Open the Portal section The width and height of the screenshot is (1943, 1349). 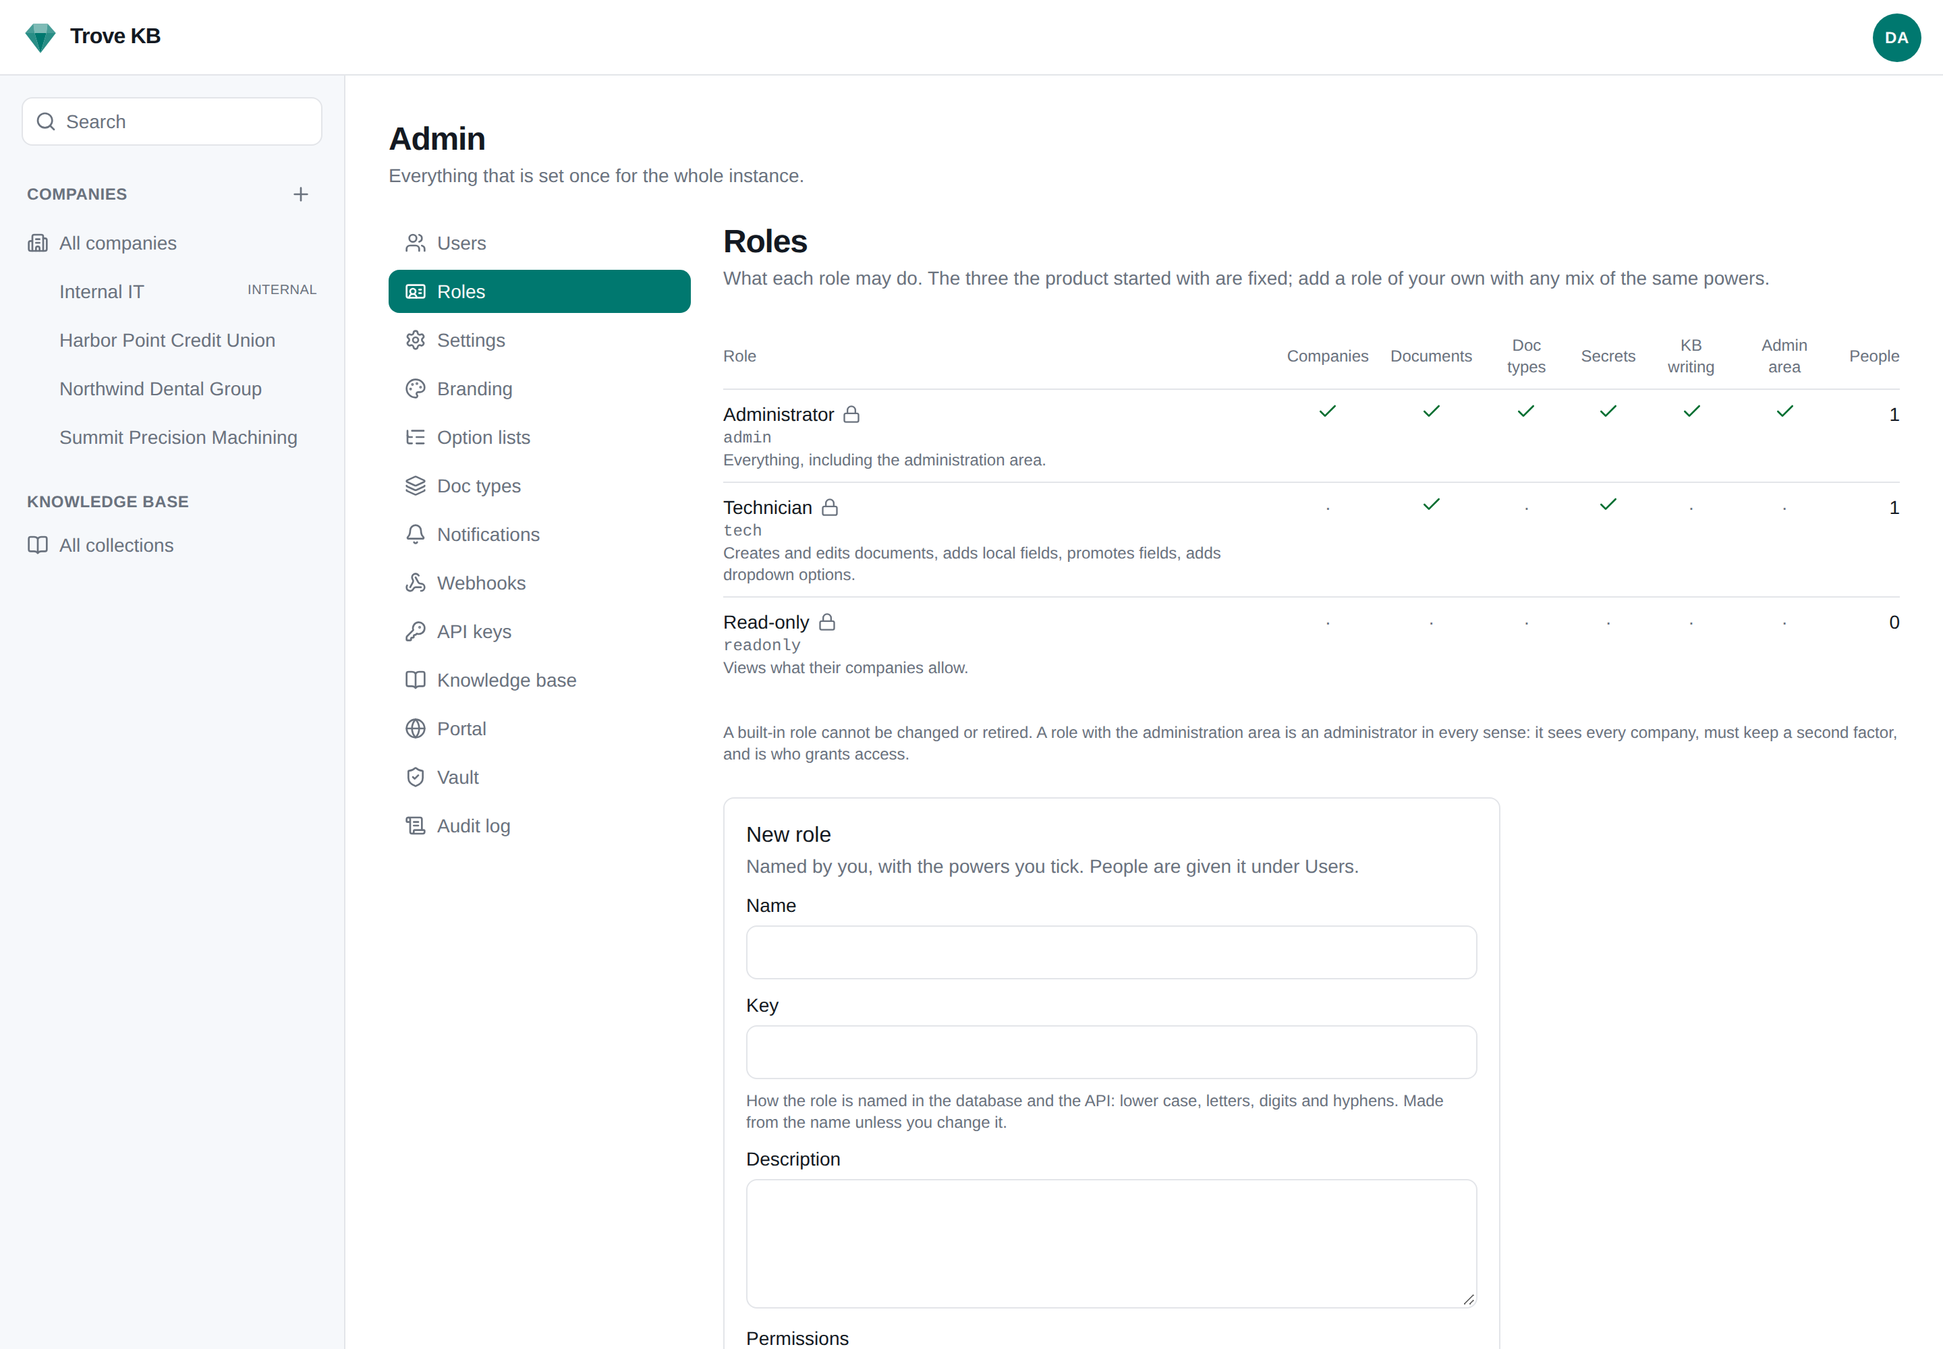[x=540, y=728]
